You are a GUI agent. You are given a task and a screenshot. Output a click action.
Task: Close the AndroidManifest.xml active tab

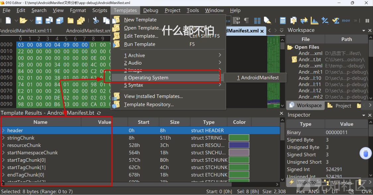coord(262,31)
